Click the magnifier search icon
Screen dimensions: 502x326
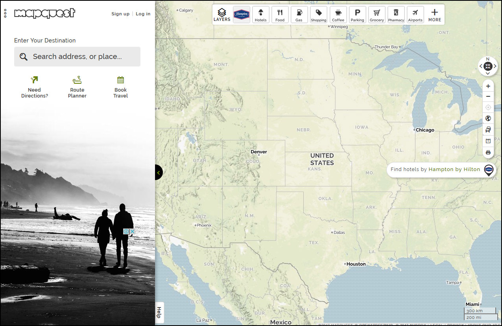24,57
